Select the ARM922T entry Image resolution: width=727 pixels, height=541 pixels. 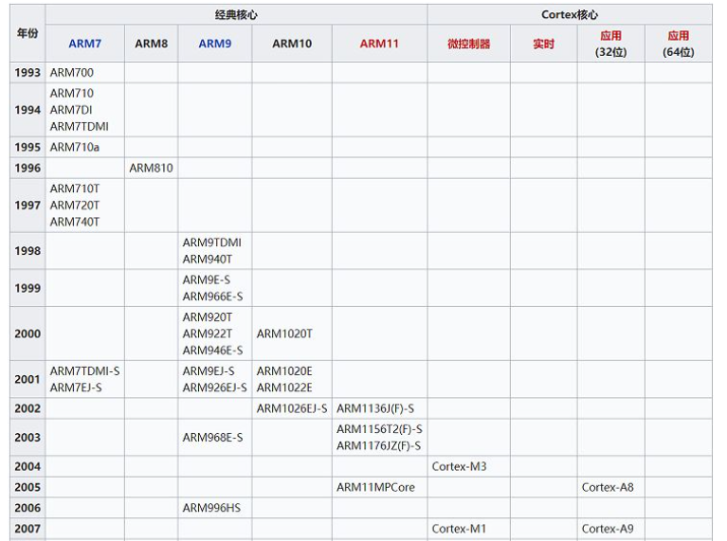pos(208,334)
